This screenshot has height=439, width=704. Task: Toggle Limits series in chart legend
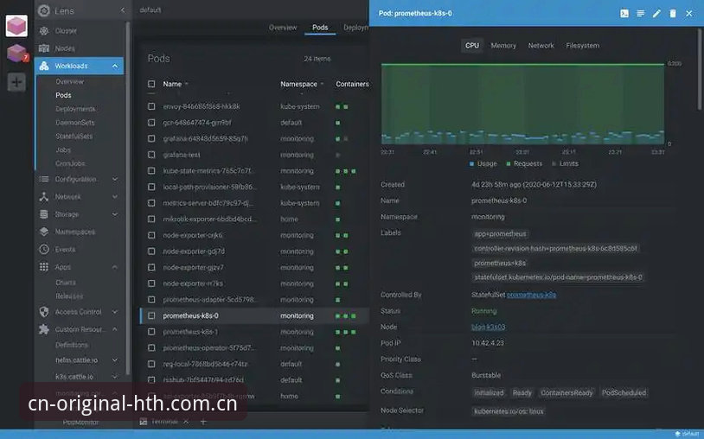565,164
